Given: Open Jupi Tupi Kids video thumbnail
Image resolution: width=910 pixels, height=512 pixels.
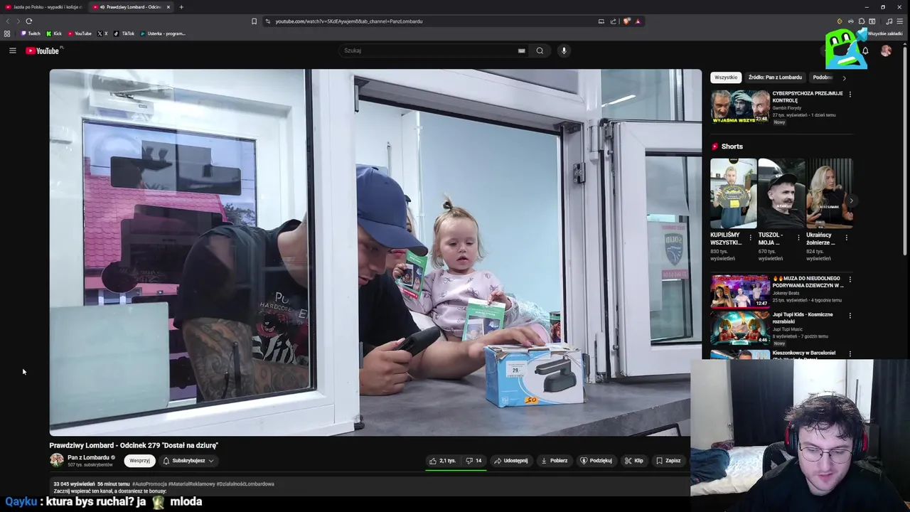Looking at the screenshot, I should (740, 328).
